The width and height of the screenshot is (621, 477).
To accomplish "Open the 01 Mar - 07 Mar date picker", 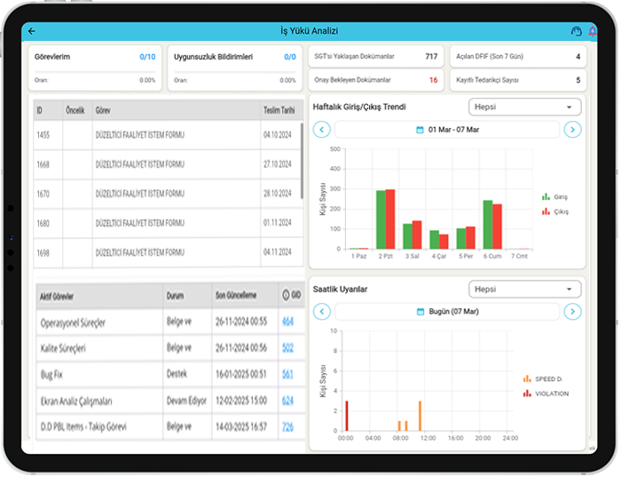I will tap(447, 130).
